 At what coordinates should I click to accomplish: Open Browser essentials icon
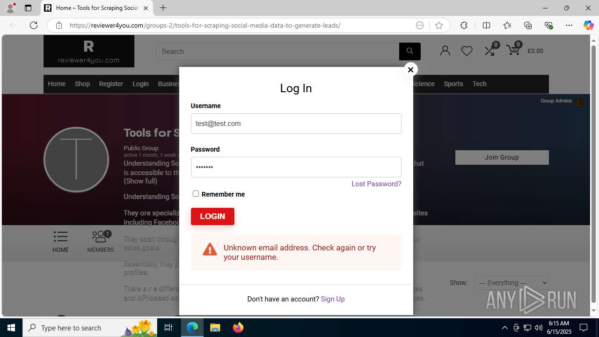[548, 25]
